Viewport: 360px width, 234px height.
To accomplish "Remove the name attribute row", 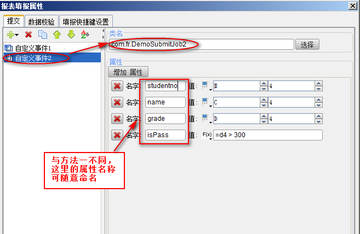I will coord(117,102).
